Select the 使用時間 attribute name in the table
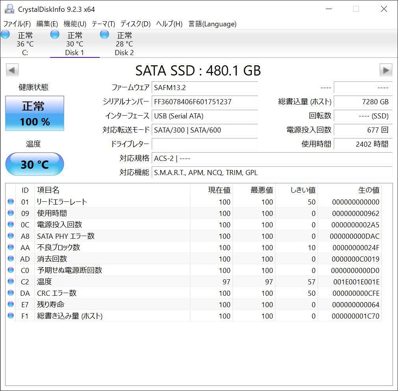 pos(52,213)
